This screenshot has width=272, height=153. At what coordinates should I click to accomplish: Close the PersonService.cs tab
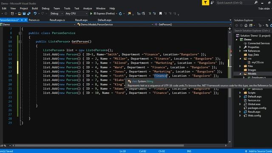tap(25, 20)
